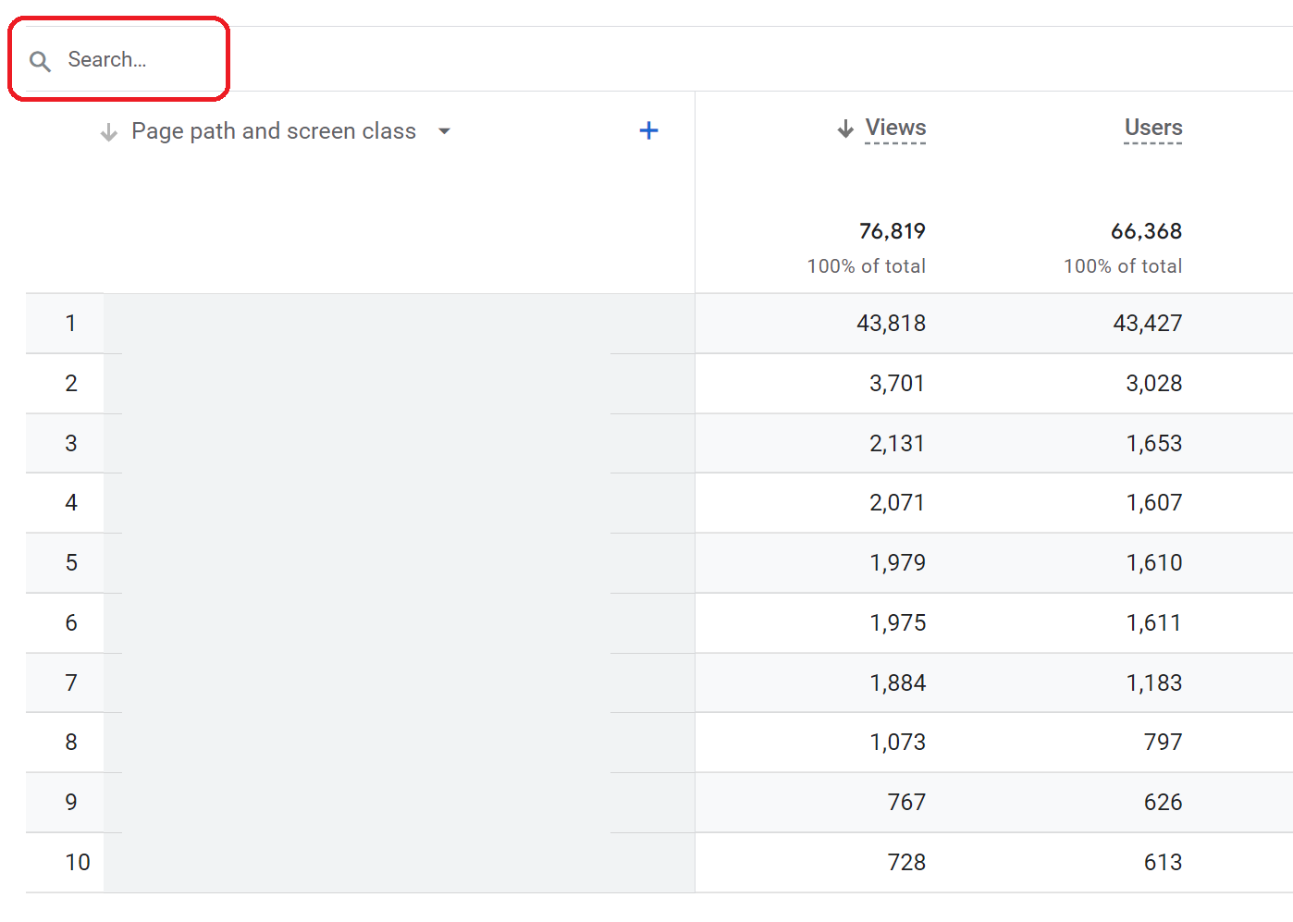Add a secondary dimension with the plus icon
This screenshot has height=922, width=1293.
pyautogui.click(x=649, y=130)
